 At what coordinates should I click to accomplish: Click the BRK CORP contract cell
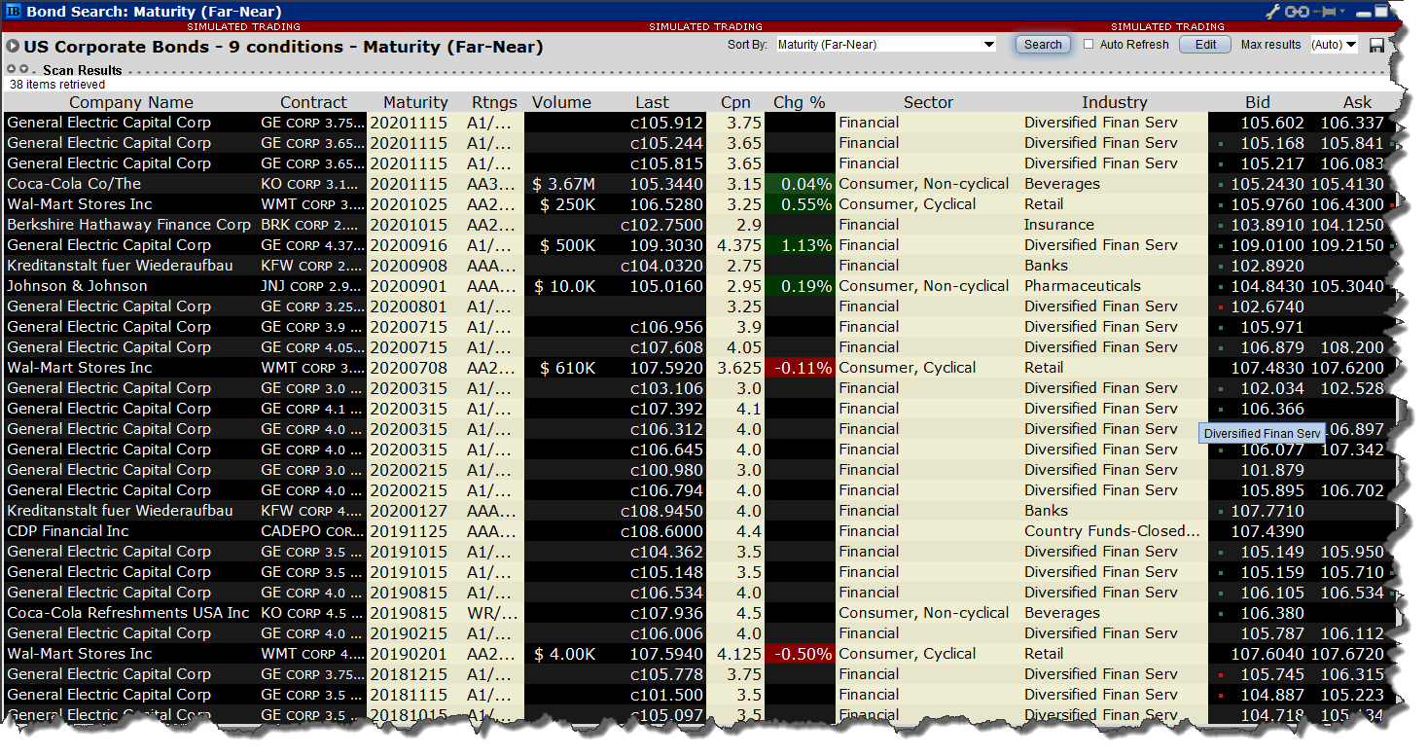(313, 225)
